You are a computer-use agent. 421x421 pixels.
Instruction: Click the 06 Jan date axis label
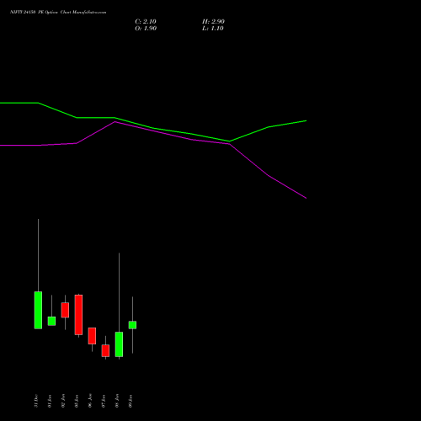coord(90,401)
